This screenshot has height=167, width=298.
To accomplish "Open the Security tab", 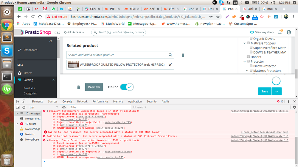I will (x=152, y=101).
